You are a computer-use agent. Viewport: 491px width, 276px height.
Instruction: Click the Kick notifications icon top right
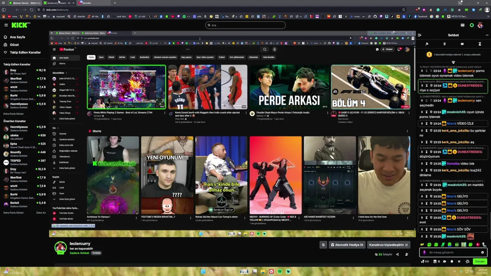[472, 25]
